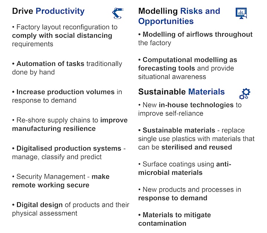Click Increase production volumes bullet
267x233 pixels.
tap(67, 96)
